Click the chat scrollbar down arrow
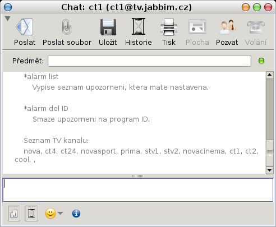 270,170
